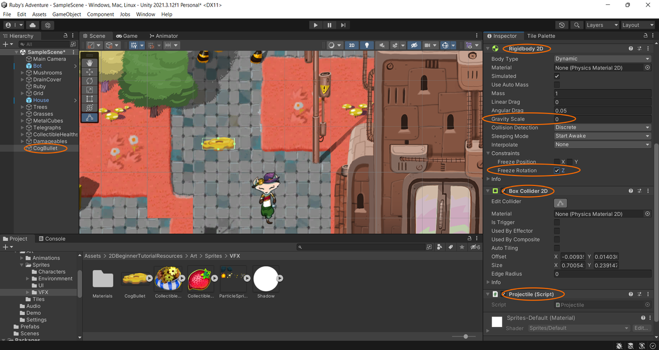Click Edit Collider button in Box Collider
The width and height of the screenshot is (659, 350).
point(561,202)
